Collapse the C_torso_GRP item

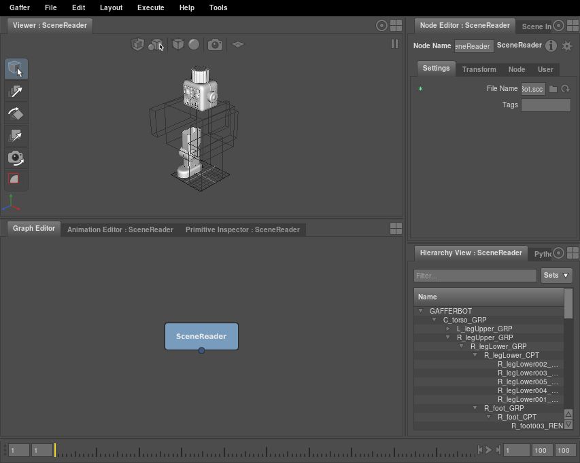434,320
